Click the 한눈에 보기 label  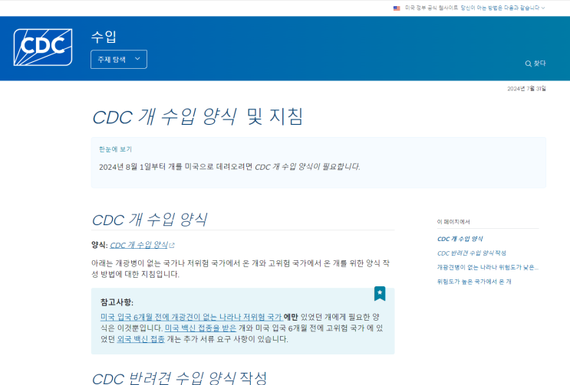click(x=115, y=149)
